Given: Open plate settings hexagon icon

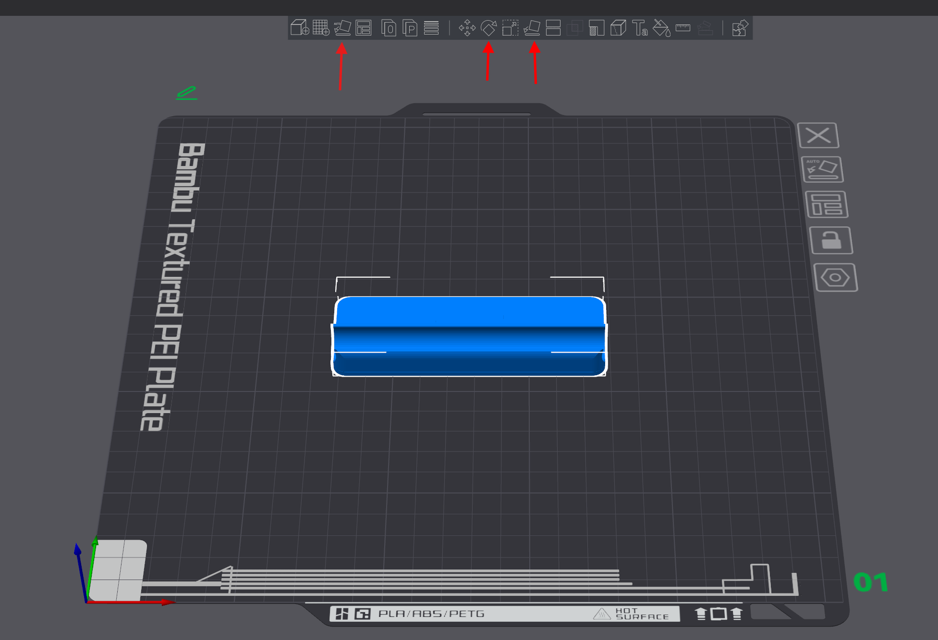Looking at the screenshot, I should coord(836,277).
